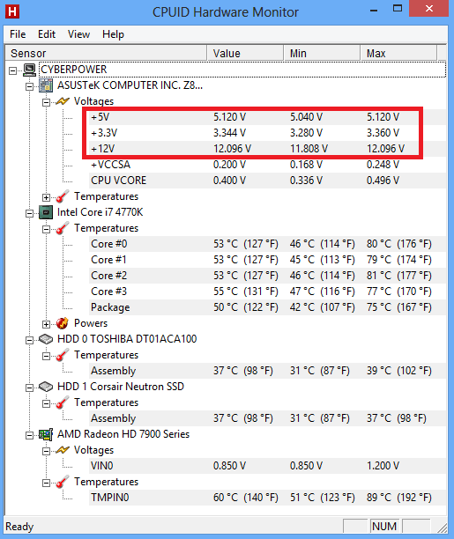Select the Corsair SSD Assembly row

pyautogui.click(x=267, y=418)
